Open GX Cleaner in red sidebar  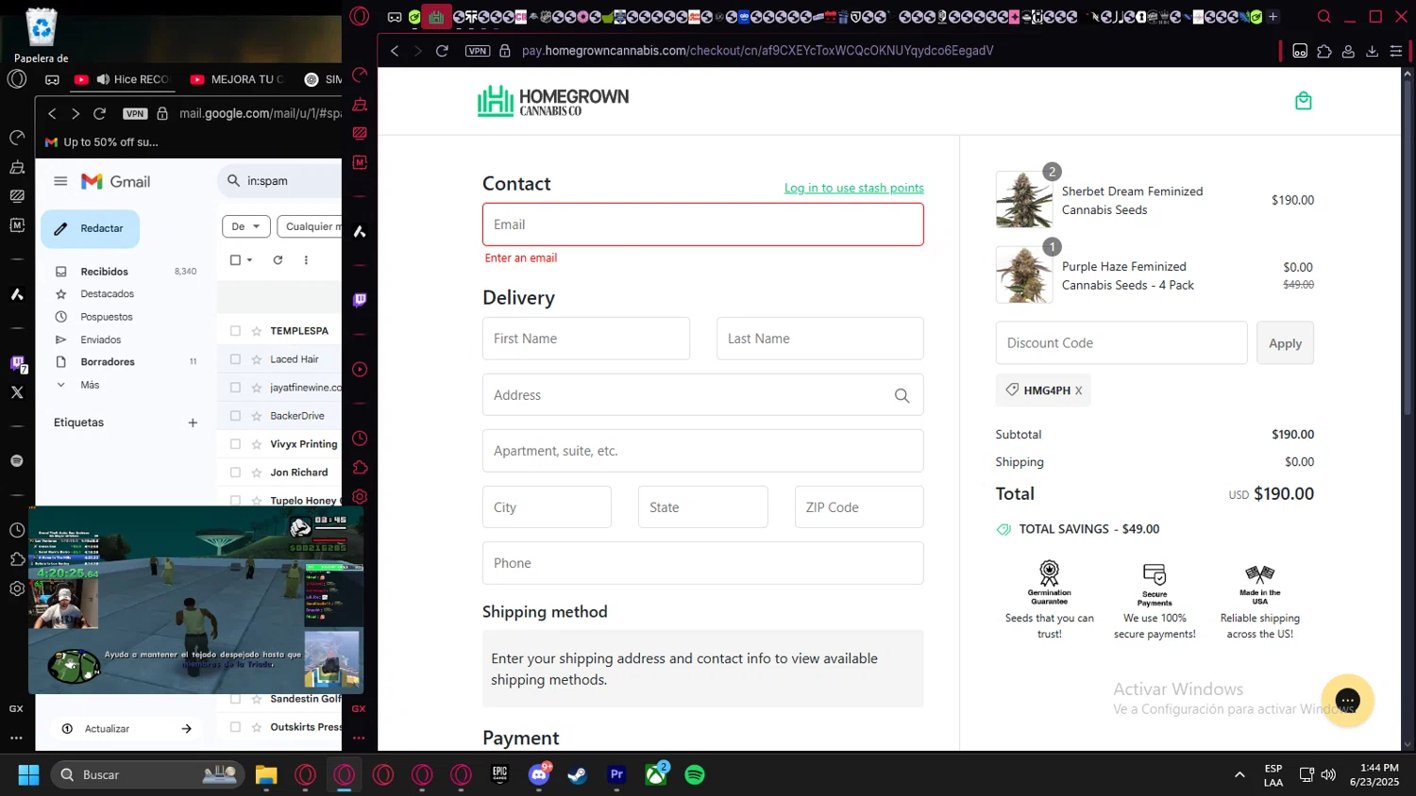click(x=360, y=105)
